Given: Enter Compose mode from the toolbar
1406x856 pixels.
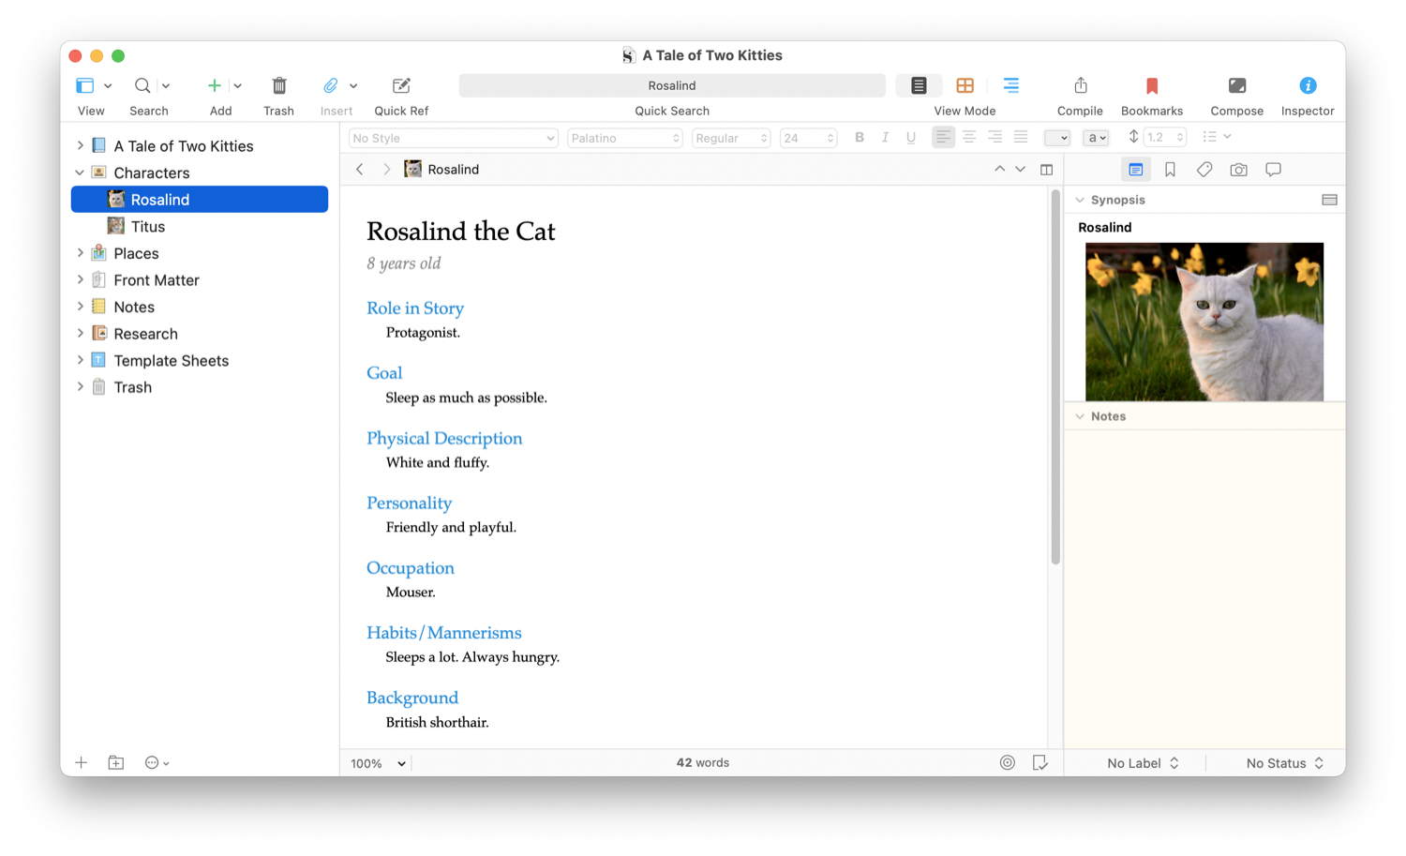Looking at the screenshot, I should pyautogui.click(x=1236, y=85).
